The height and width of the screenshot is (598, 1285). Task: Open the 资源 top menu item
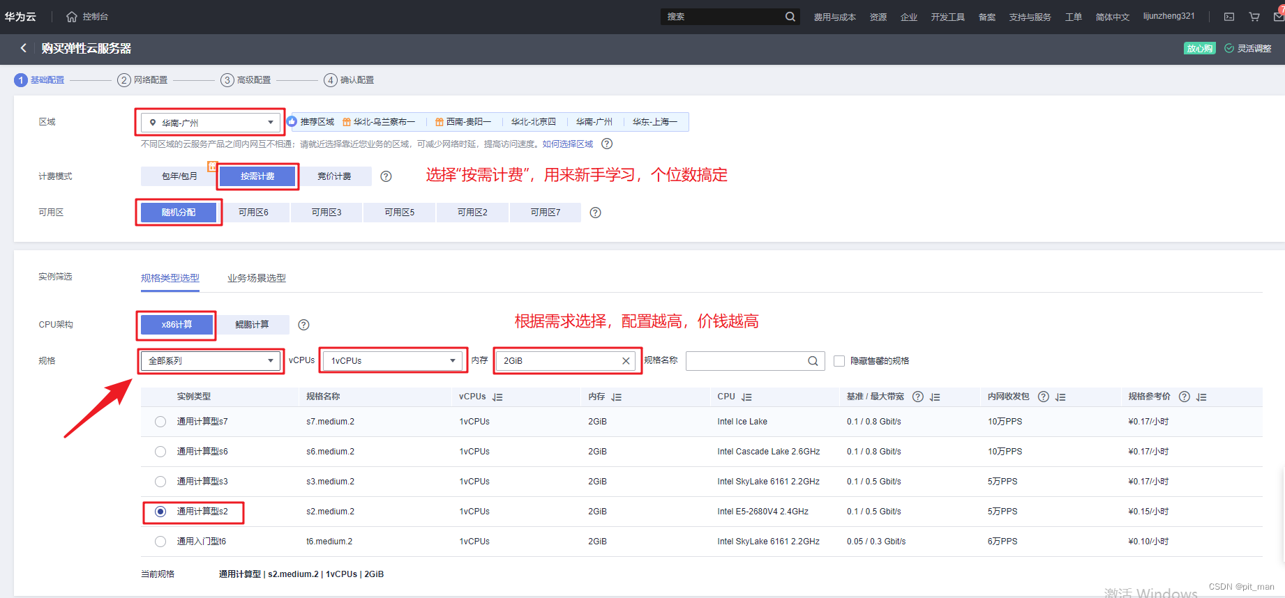tap(878, 17)
